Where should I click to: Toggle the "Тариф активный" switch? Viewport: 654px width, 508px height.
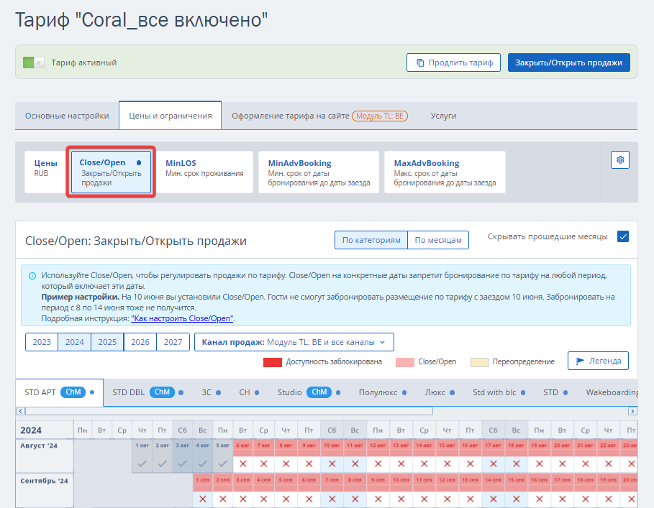[x=34, y=63]
